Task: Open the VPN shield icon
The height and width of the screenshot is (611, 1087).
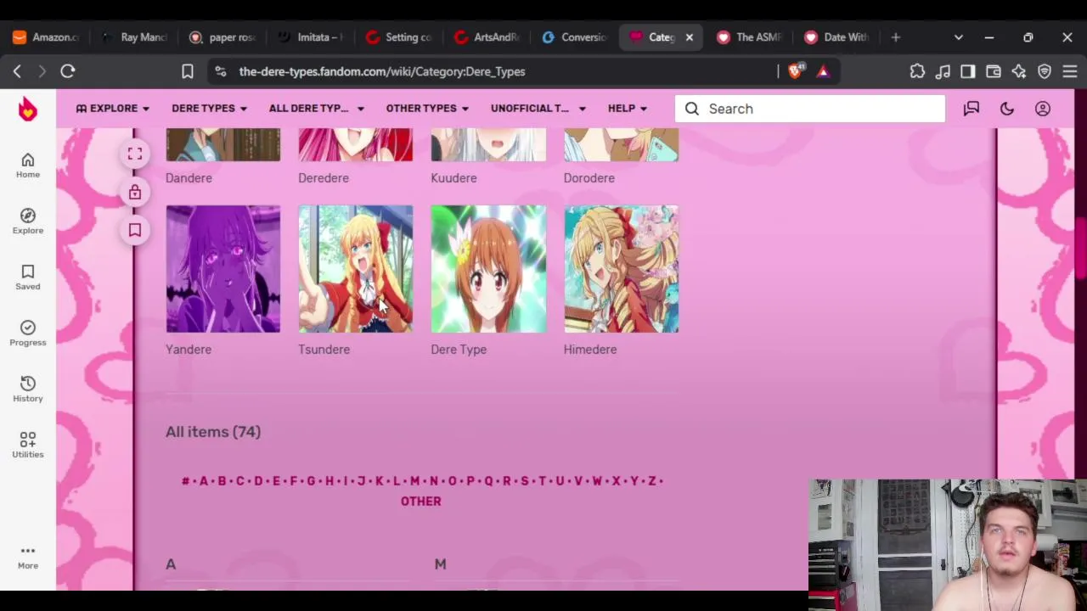Action: 1045,71
